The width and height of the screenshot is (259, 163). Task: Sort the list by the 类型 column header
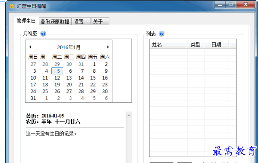pyautogui.click(x=196, y=45)
